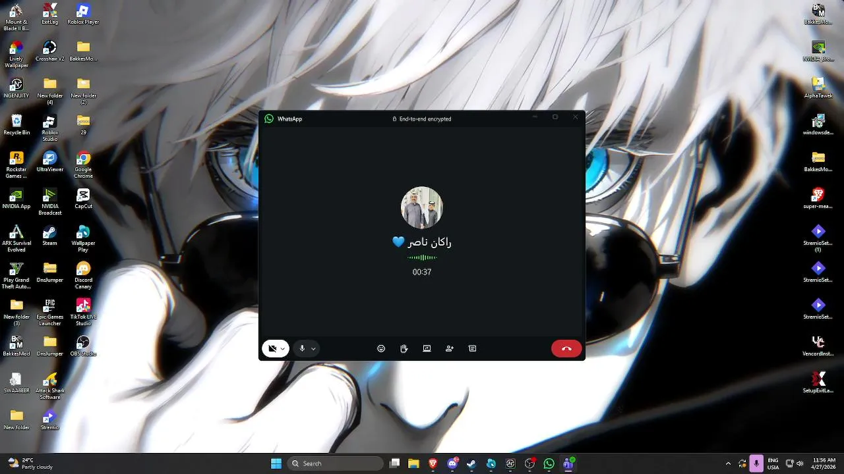Click the microphone-in-use tray indicator
The height and width of the screenshot is (474, 844).
point(756,463)
